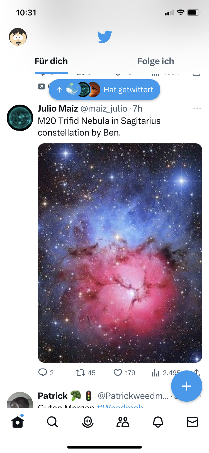This screenshot has height=453, width=209.
Task: Go to the Home feed icon
Action: point(18,421)
